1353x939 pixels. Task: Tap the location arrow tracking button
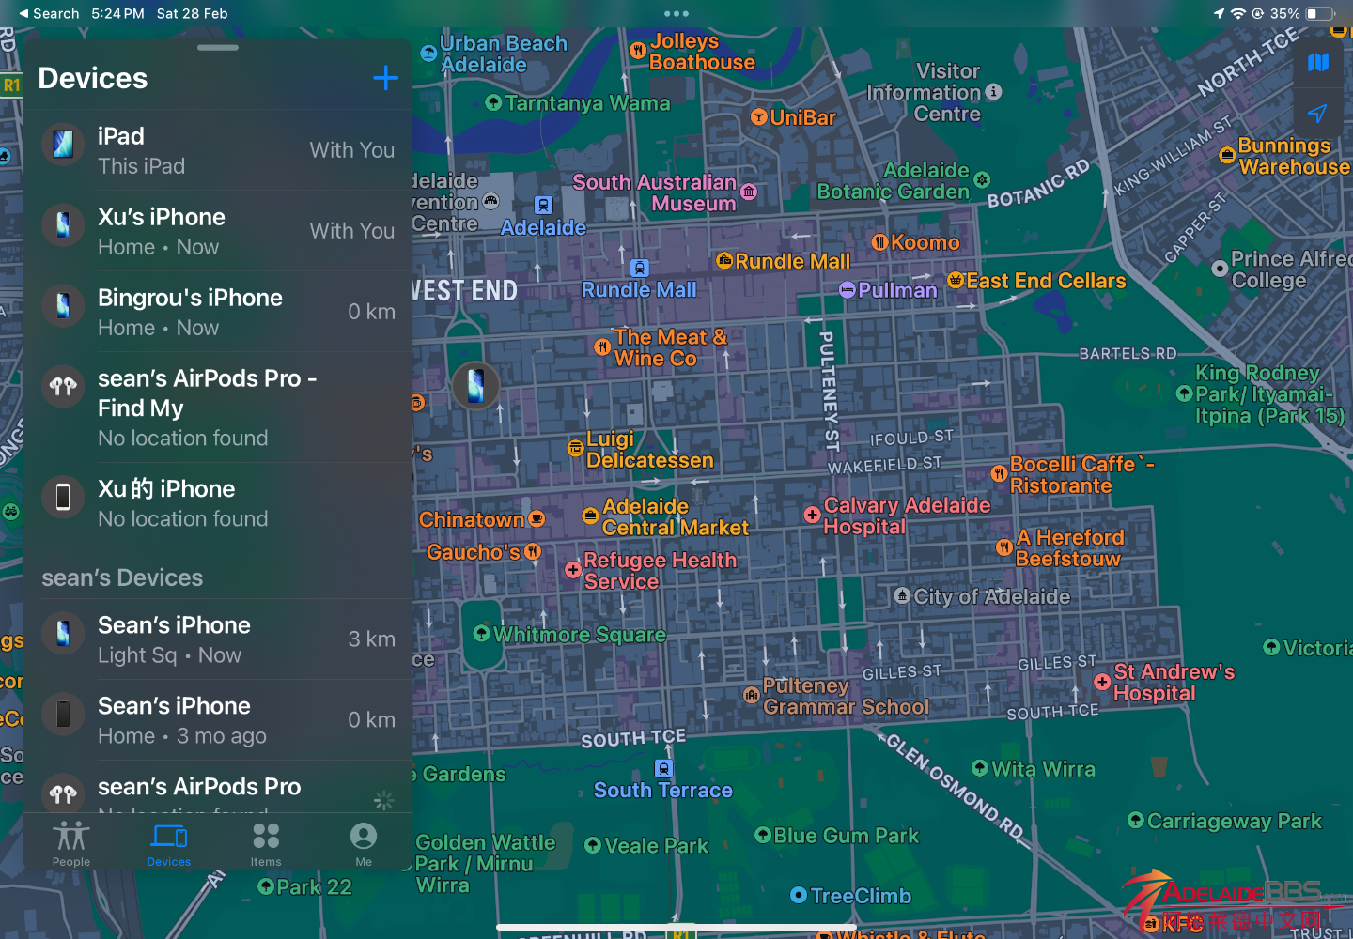tap(1317, 114)
